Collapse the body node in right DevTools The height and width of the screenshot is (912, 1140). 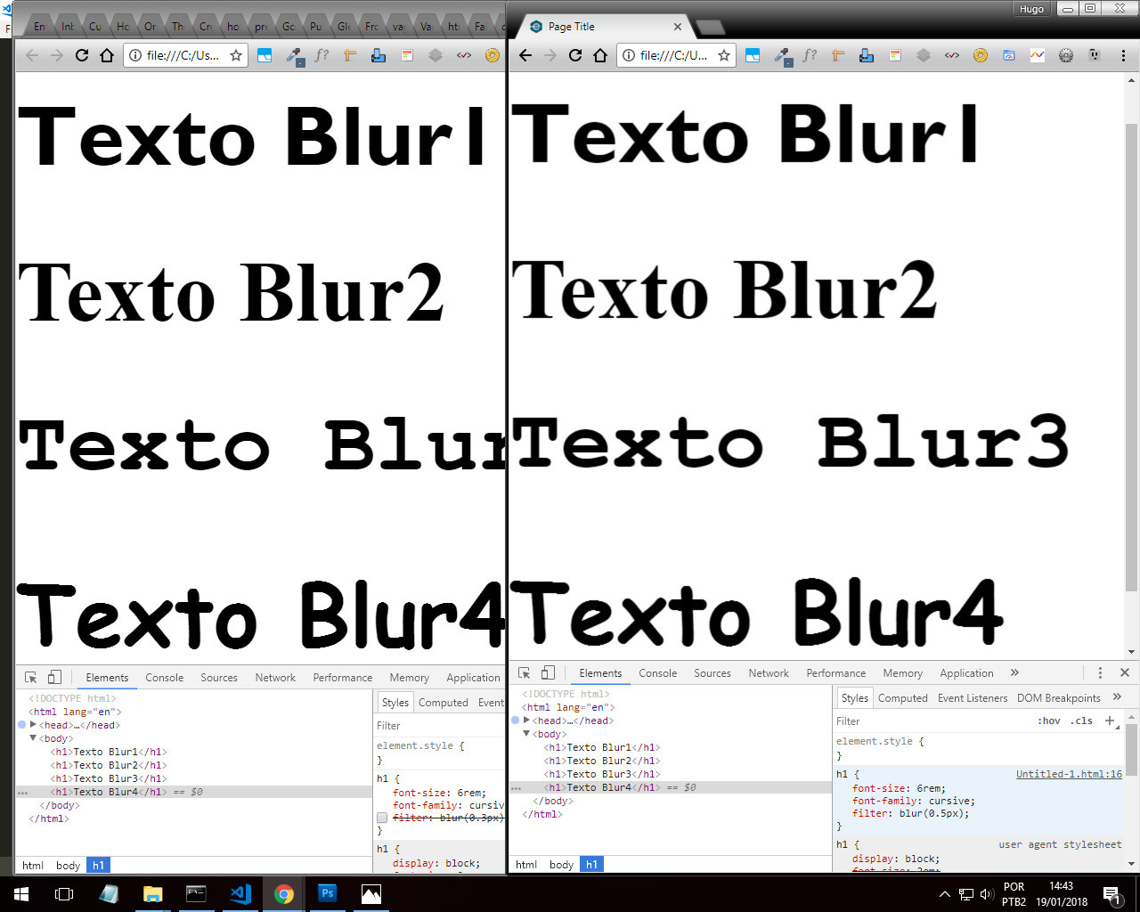point(526,734)
